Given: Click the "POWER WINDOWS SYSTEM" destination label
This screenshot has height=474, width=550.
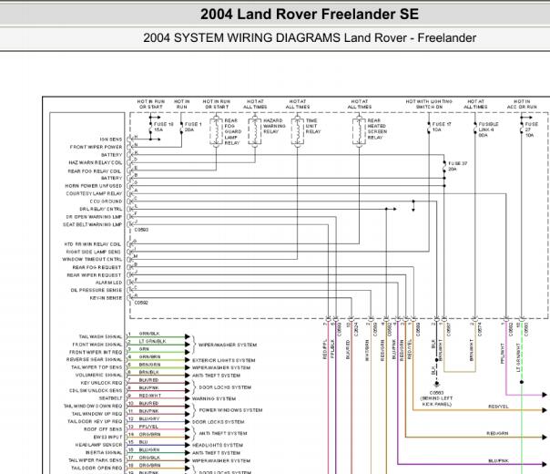Looking at the screenshot, I should [230, 410].
